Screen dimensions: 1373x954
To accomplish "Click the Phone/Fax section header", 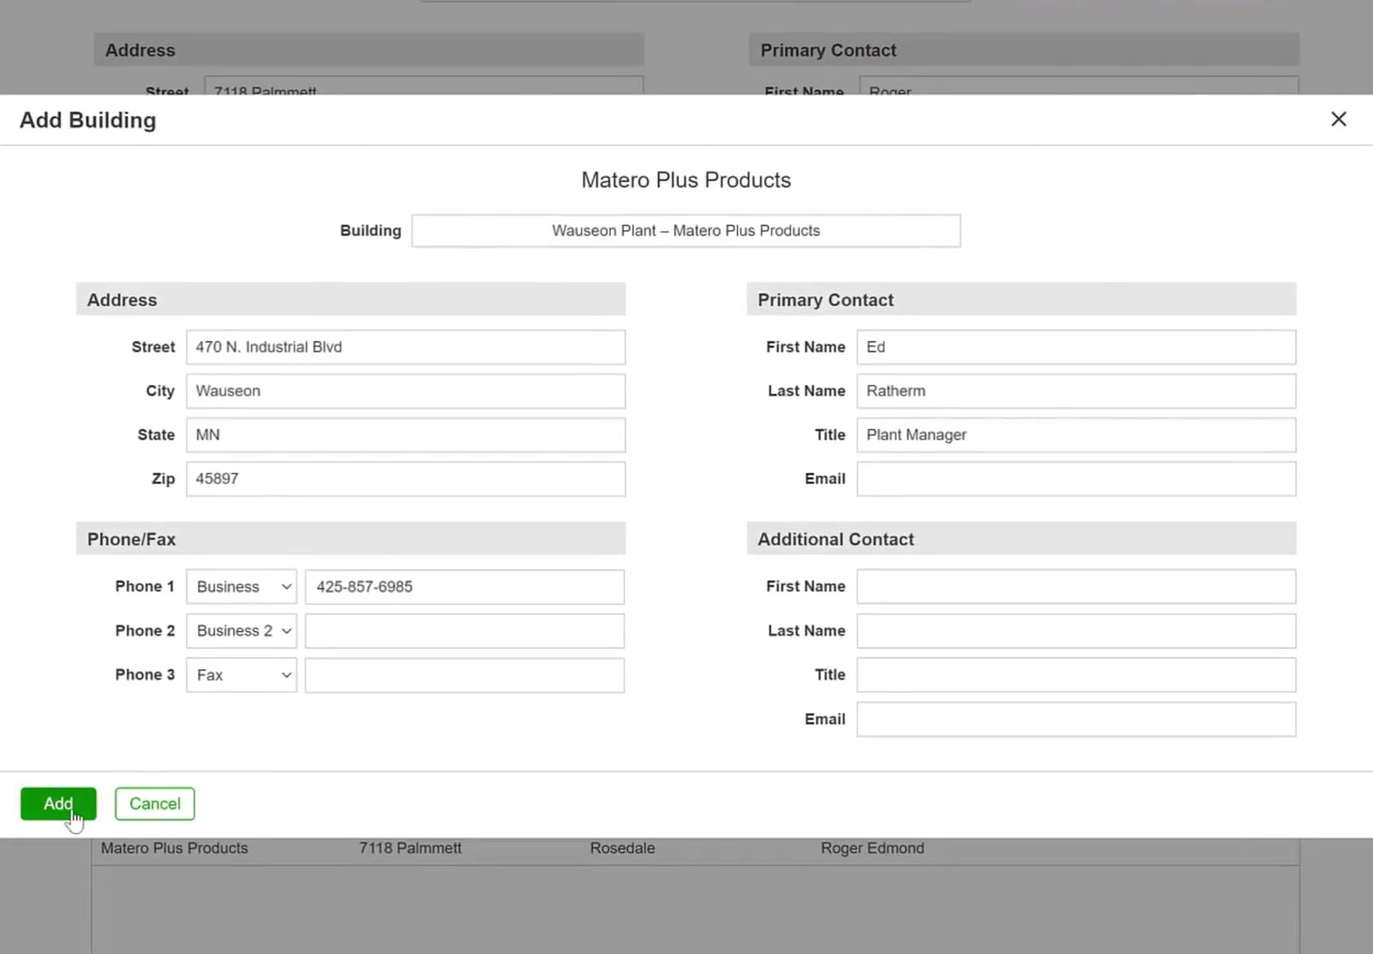I will 350,539.
